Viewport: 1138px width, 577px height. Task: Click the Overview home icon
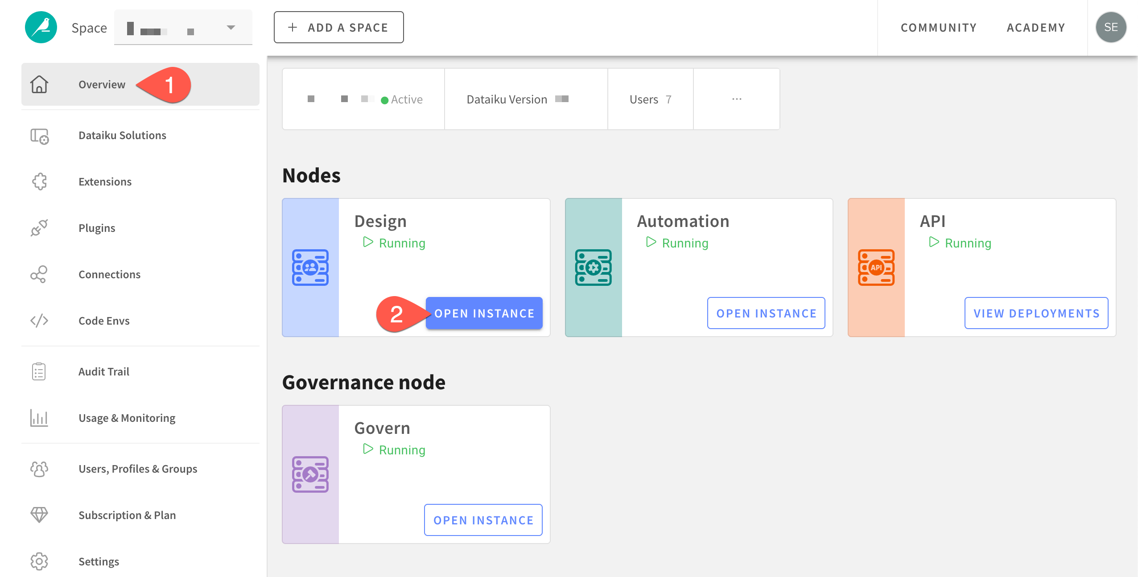point(39,84)
